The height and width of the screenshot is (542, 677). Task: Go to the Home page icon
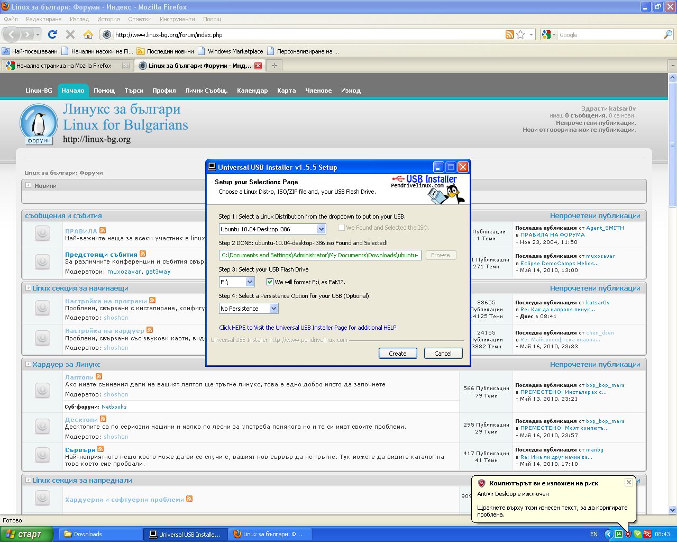pos(88,34)
